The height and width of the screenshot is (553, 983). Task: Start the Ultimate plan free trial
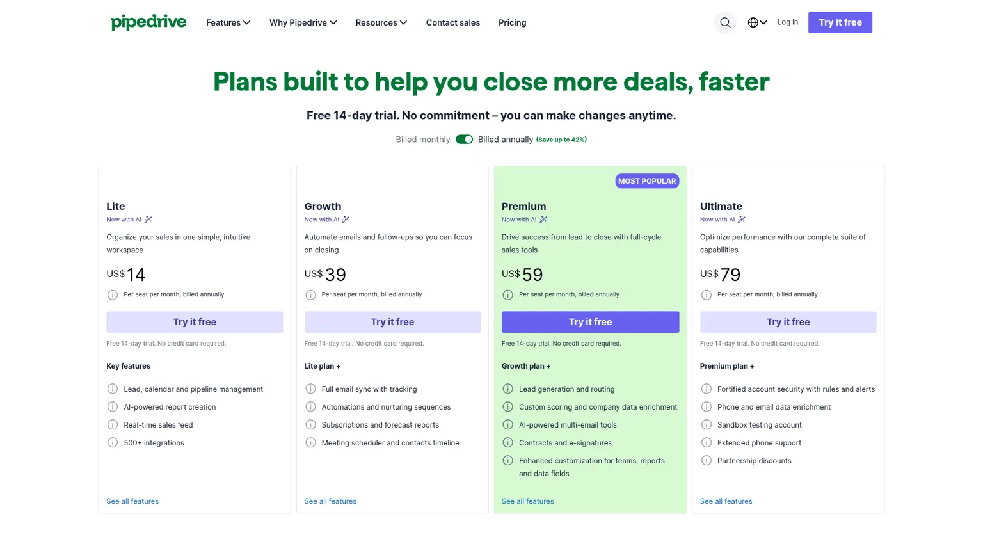pyautogui.click(x=788, y=322)
